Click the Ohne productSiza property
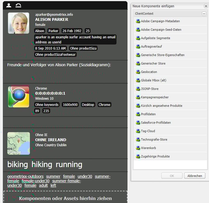The width and height of the screenshot is (209, 203). (x=83, y=48)
